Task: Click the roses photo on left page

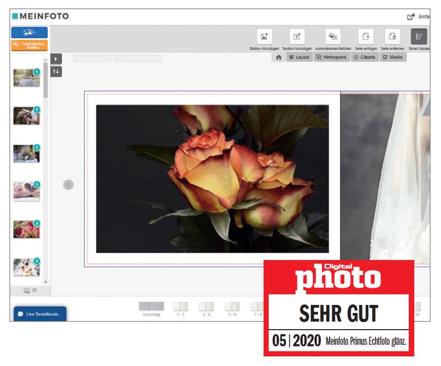Action: click(212, 179)
